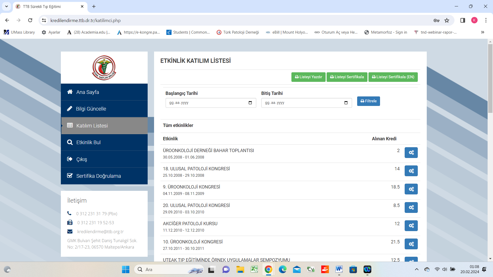Open the calendar picker in Bitiş Tarihi
The image size is (493, 277).
click(x=346, y=103)
